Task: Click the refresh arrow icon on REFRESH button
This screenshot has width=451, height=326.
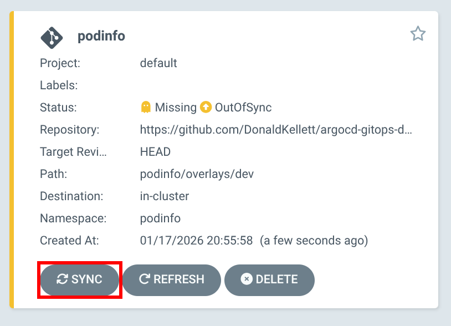Action: [x=144, y=280]
